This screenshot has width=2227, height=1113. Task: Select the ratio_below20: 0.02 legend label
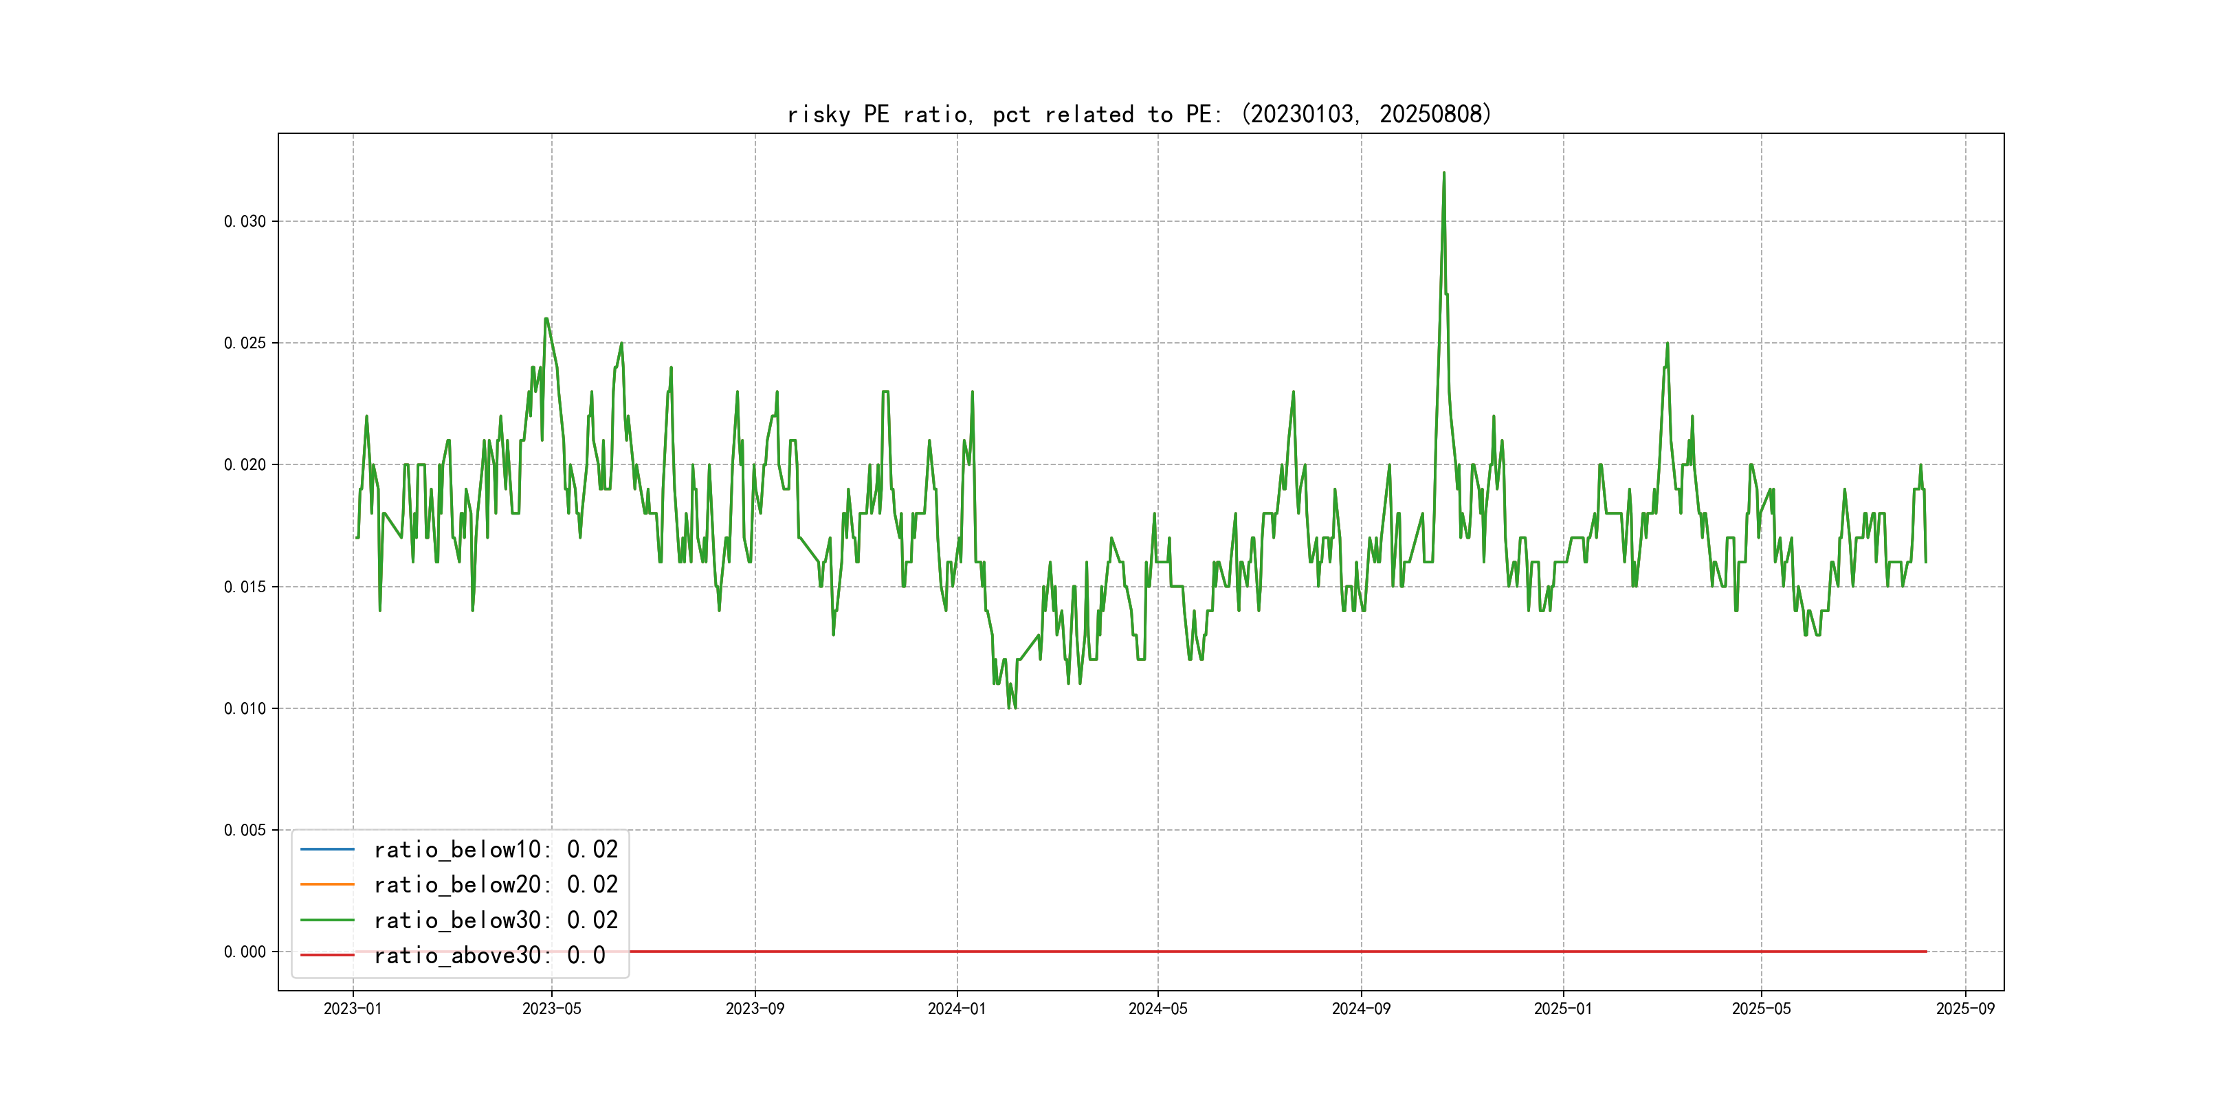point(496,884)
